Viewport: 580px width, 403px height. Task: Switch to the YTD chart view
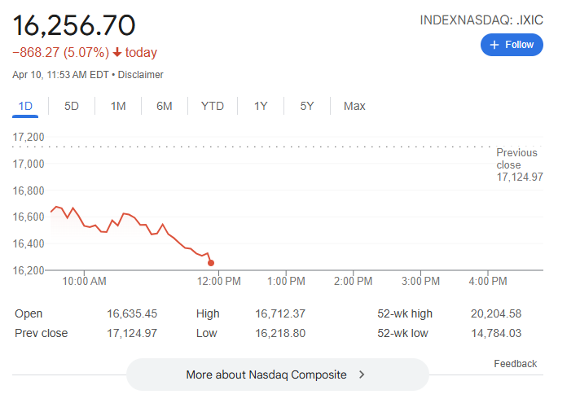[x=213, y=106]
